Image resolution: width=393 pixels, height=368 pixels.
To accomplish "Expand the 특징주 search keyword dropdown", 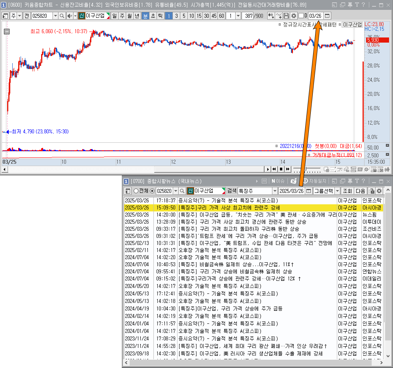I will coord(274,191).
